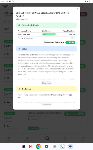The height and width of the screenshot is (150, 93).
Task: Open the Health Plans tab
Action: coord(28,139)
